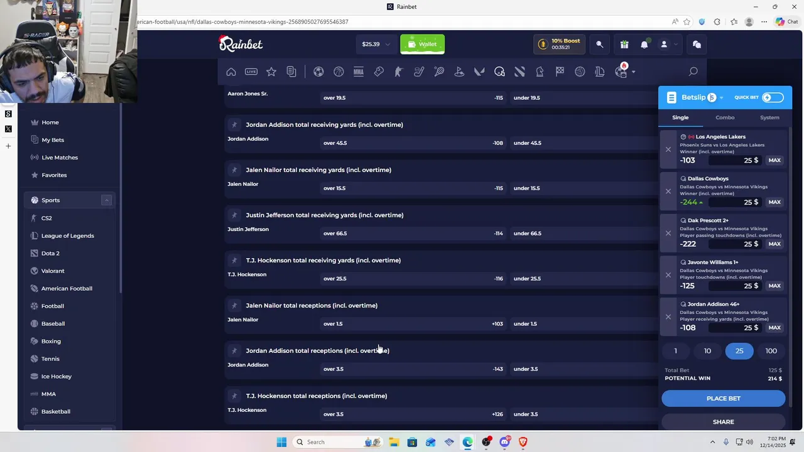The image size is (804, 452).
Task: Remove Javonte Williams 1+ from betslip
Action: coord(668,275)
